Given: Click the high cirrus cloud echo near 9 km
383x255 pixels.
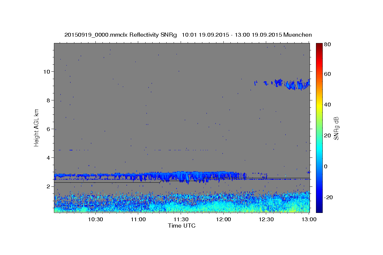Looking at the screenshot, I should coord(295,84).
